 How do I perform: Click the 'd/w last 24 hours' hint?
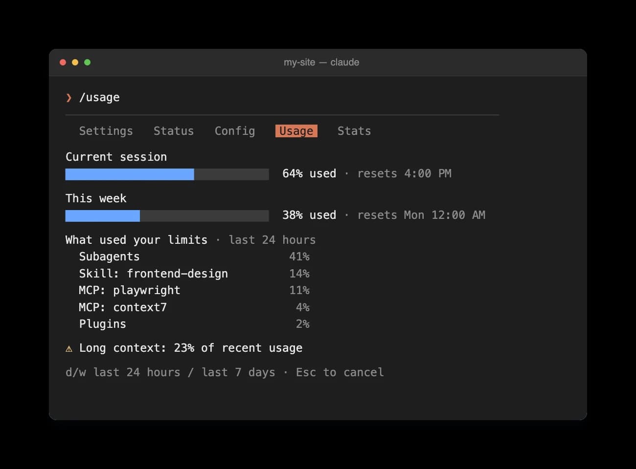tap(123, 372)
